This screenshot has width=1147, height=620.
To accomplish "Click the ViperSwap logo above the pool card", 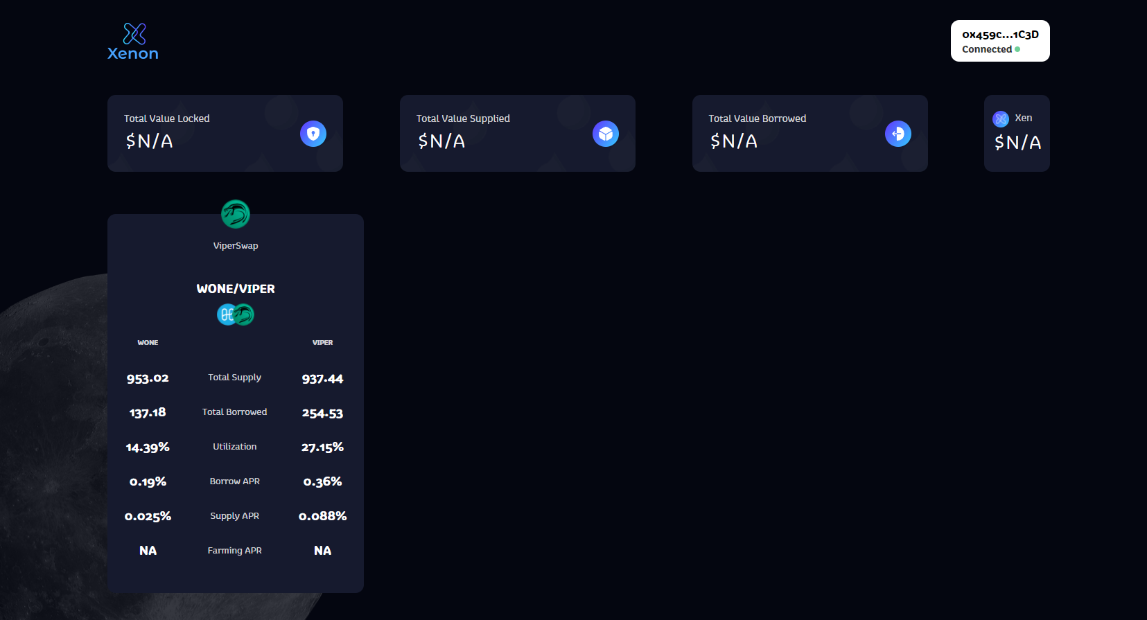I will pyautogui.click(x=236, y=214).
